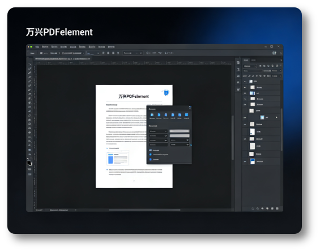Click the rightmost icon at the layers panel bottom
Screen dimensions: 320x252
(277, 208)
